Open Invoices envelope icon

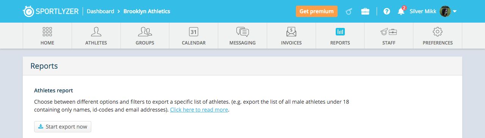291,32
